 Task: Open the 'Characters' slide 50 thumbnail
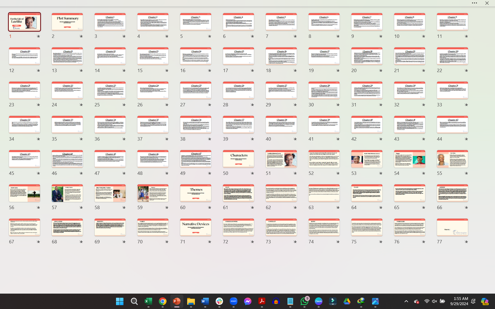point(238,159)
